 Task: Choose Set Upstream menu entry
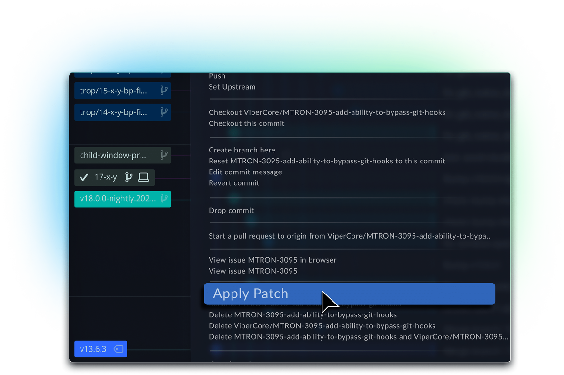pyautogui.click(x=232, y=87)
